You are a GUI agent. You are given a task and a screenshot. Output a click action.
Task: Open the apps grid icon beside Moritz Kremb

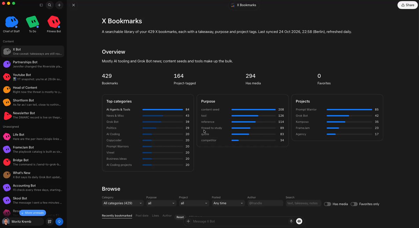[x=50, y=221]
